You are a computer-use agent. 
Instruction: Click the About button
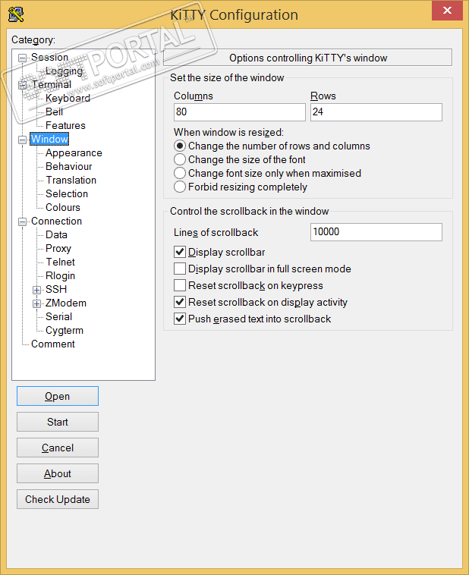[58, 473]
